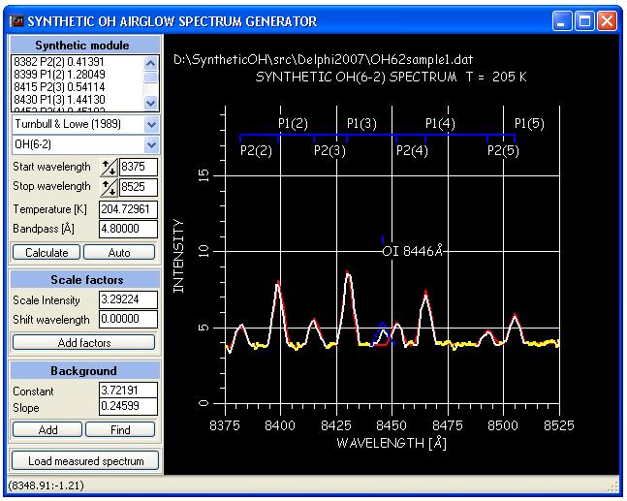Click the Background panel header
The height and width of the screenshot is (501, 627).
pyautogui.click(x=84, y=370)
